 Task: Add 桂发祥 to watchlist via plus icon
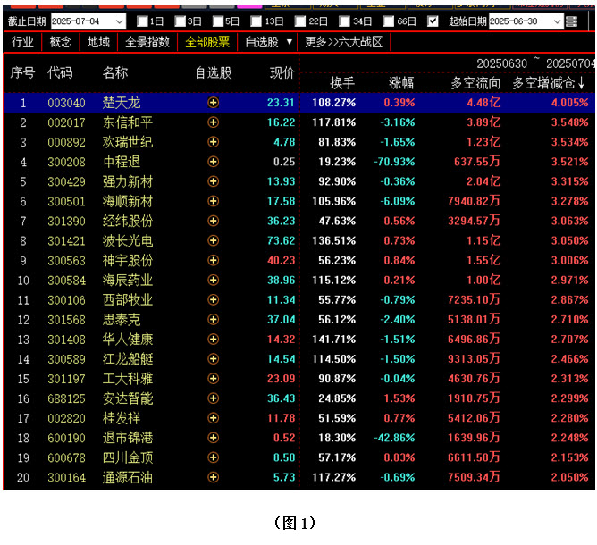(x=214, y=418)
